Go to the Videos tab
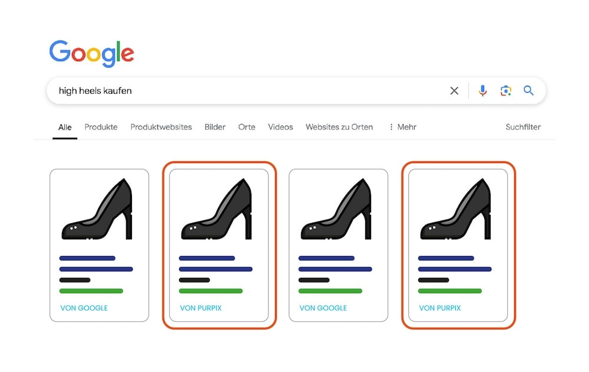This screenshot has height=372, width=589. tap(280, 127)
